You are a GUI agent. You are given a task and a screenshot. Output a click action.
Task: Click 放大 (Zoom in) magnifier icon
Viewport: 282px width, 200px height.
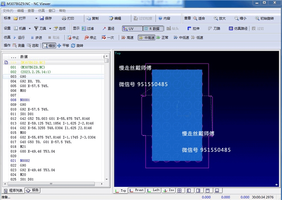coord(216,18)
